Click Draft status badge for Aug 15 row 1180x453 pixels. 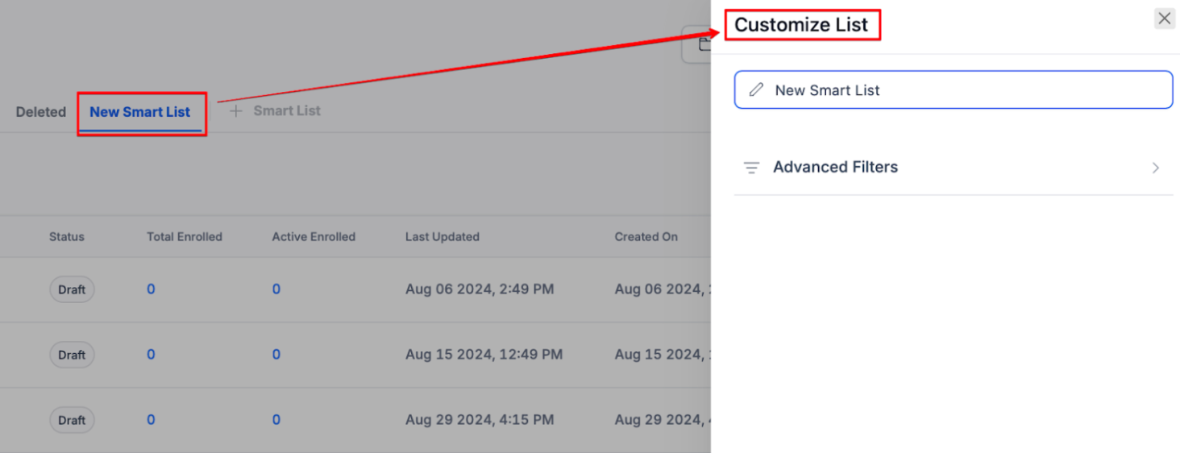click(x=72, y=355)
